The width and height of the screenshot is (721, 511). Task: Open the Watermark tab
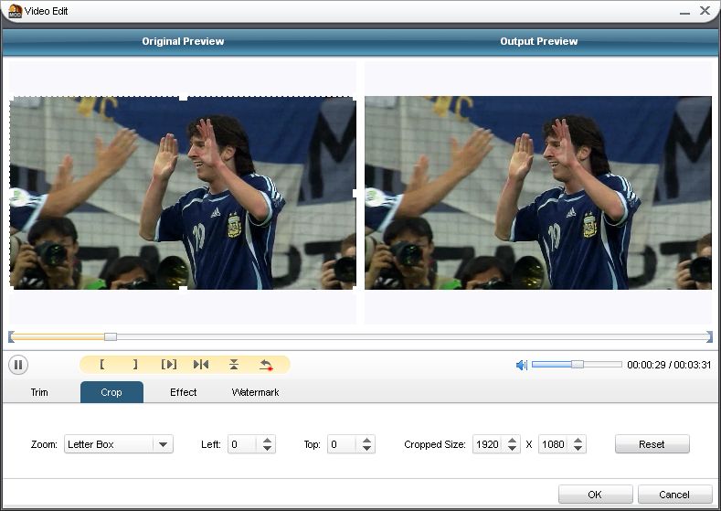[255, 392]
